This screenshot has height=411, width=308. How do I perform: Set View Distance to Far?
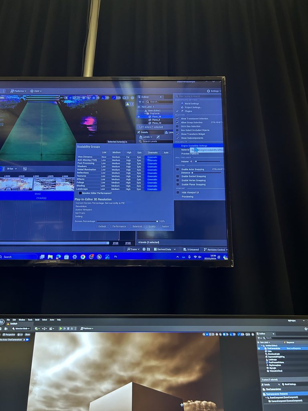tap(128, 157)
